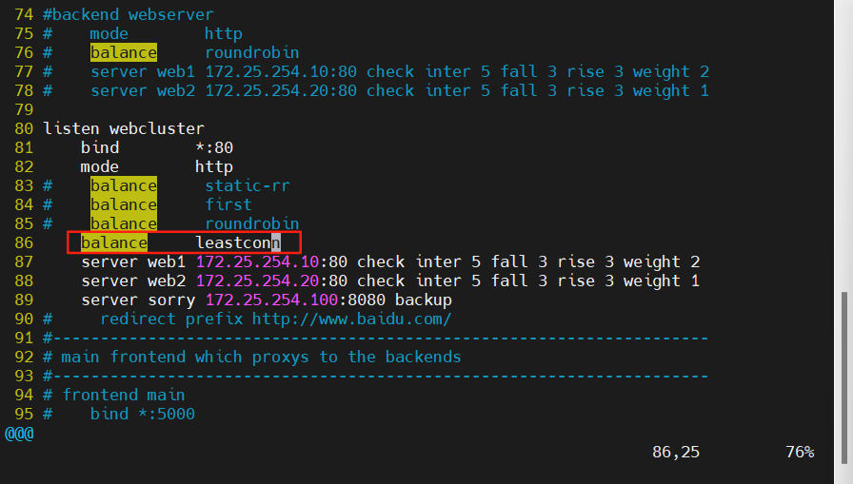Click dashed comment line 91
Image resolution: width=853 pixels, height=484 pixels.
point(376,338)
